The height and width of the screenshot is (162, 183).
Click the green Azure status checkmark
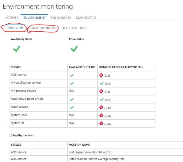[74, 49]
